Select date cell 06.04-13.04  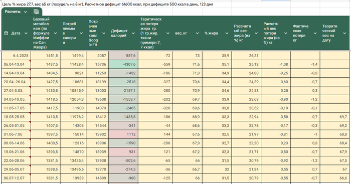(17, 64)
